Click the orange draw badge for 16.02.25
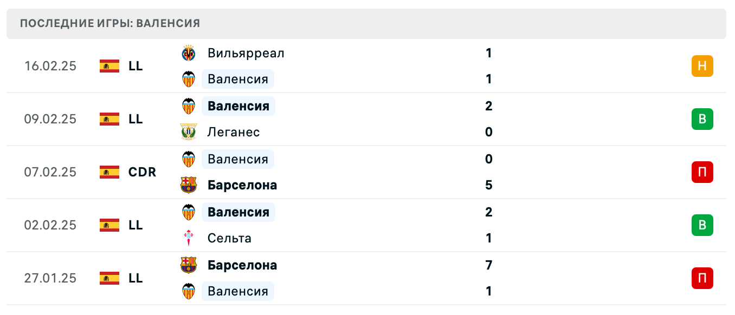735x315 pixels. pos(702,66)
